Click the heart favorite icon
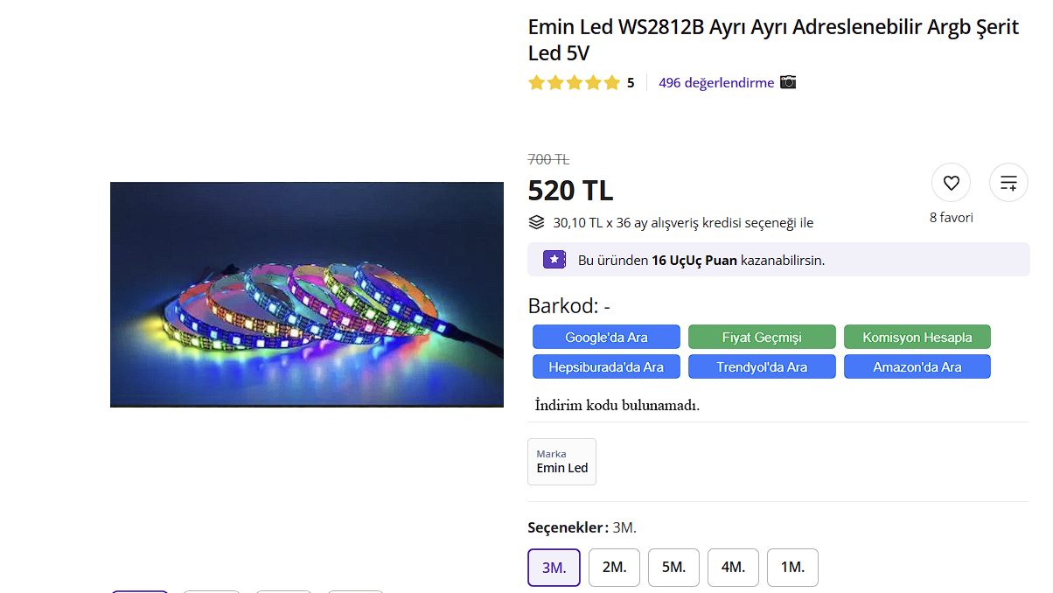 tap(952, 183)
